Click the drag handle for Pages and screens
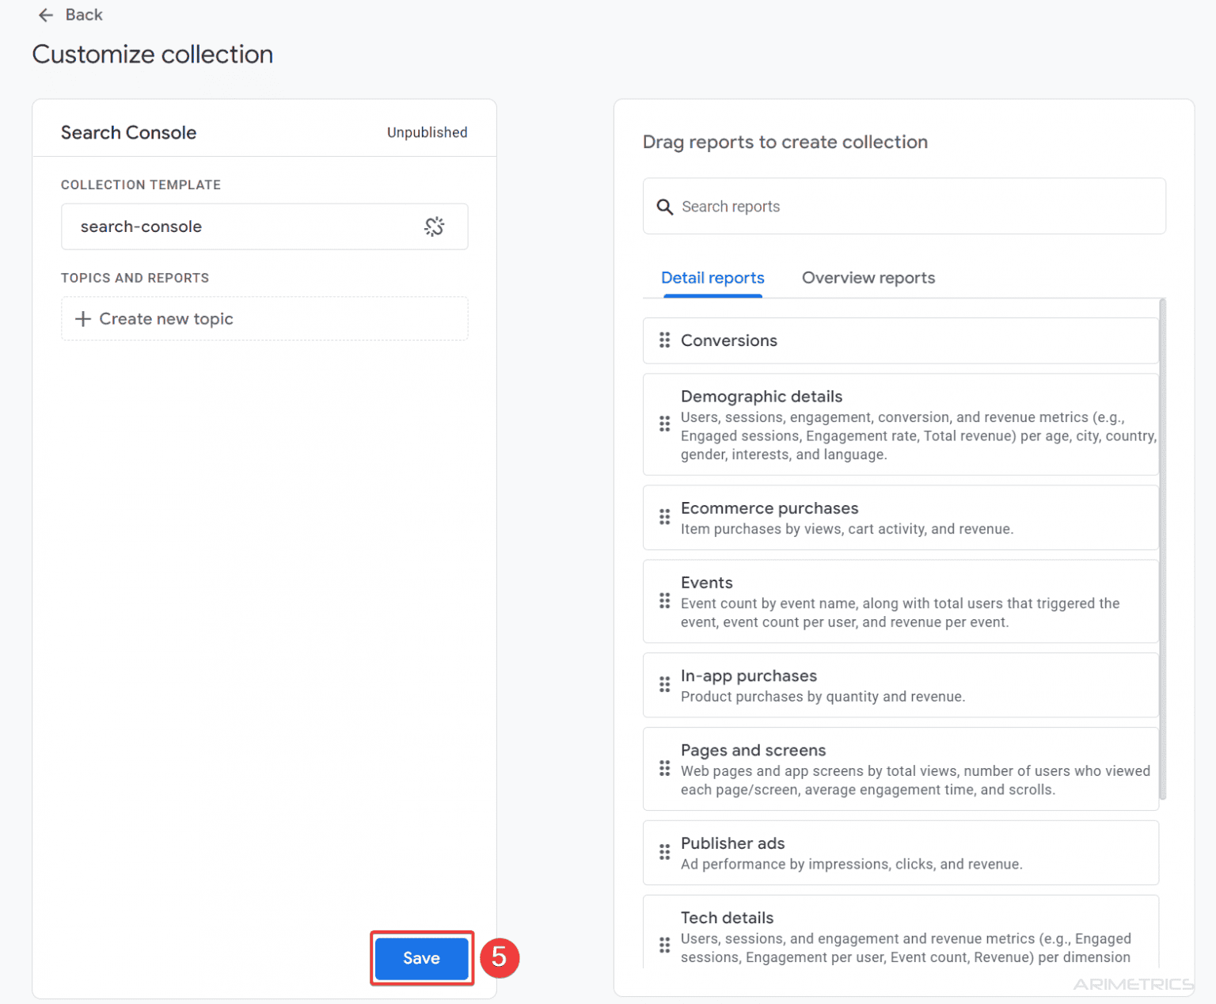The image size is (1216, 1004). tap(665, 769)
